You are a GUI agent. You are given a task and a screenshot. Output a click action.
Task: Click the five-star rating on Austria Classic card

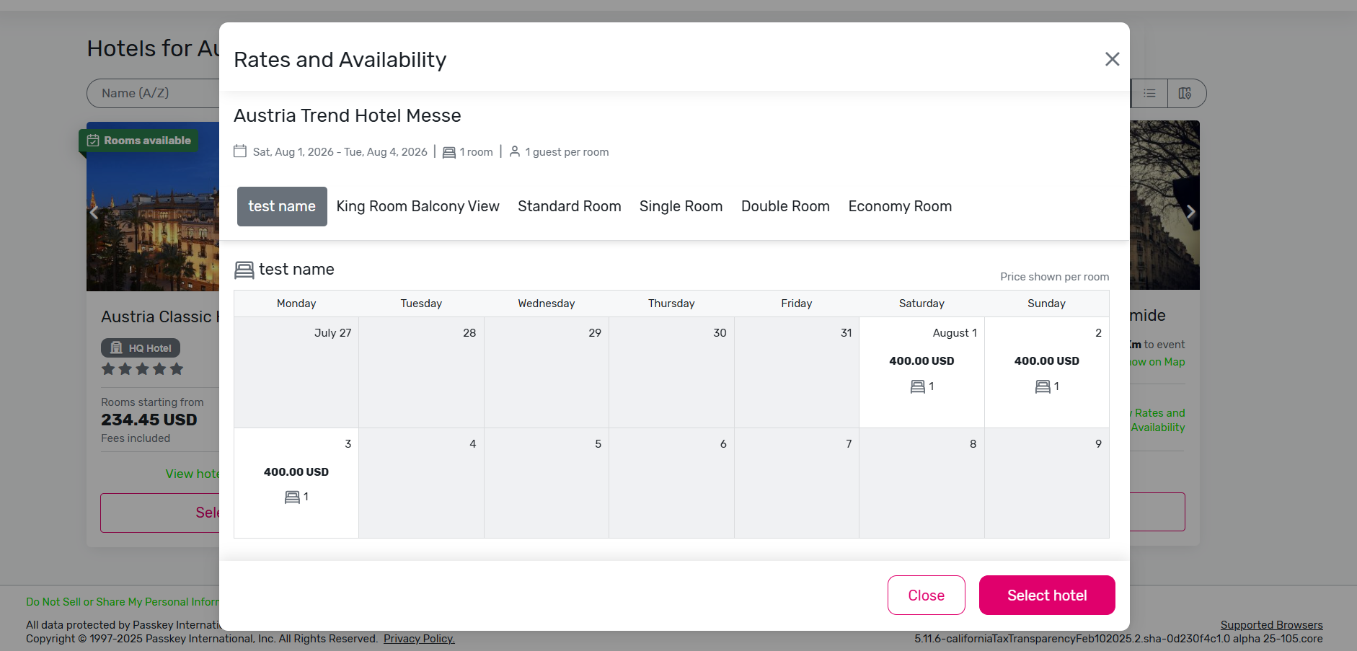point(142,369)
